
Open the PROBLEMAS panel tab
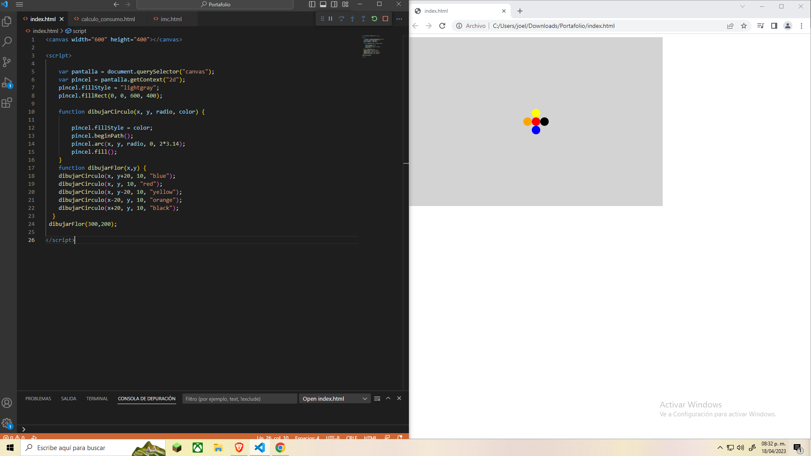[x=38, y=399]
